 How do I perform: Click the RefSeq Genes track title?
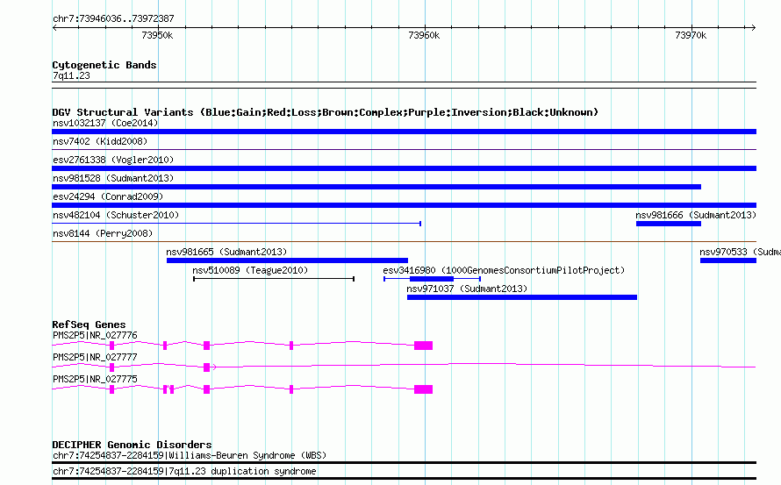click(x=89, y=325)
